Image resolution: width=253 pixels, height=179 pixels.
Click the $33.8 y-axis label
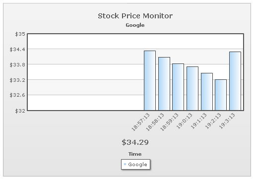point(17,64)
